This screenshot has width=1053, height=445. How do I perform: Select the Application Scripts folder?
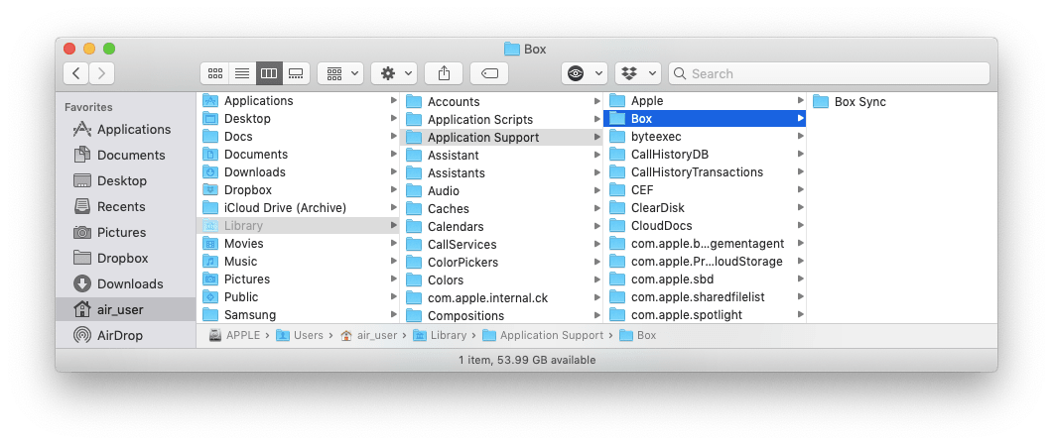click(501, 119)
